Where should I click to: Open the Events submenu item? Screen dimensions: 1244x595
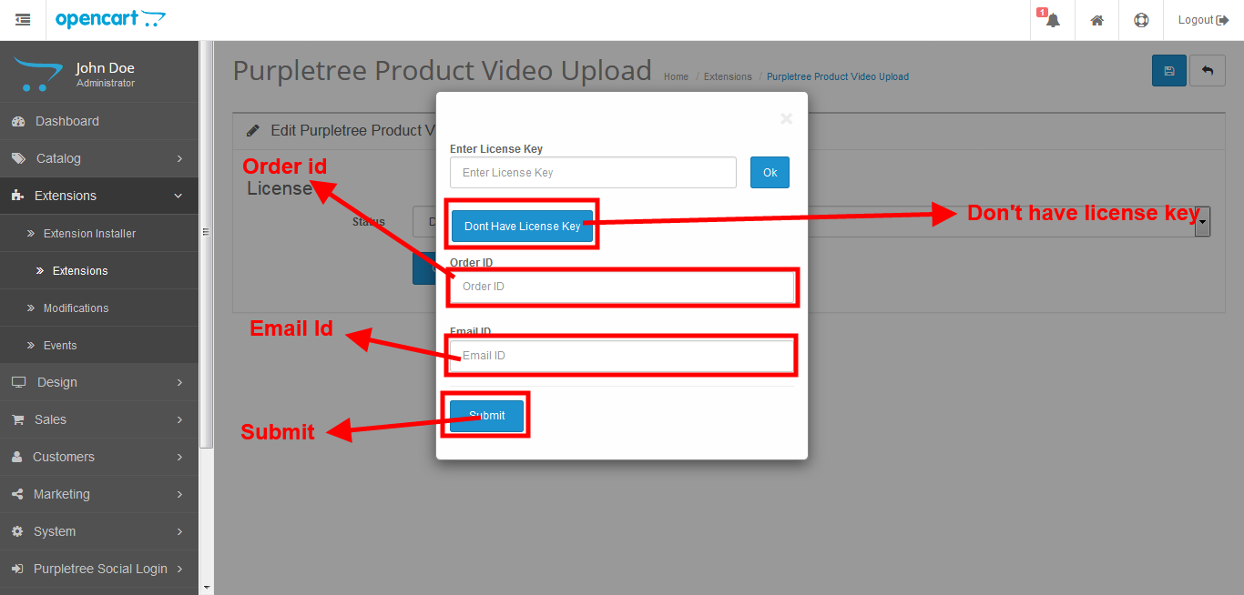click(x=99, y=346)
